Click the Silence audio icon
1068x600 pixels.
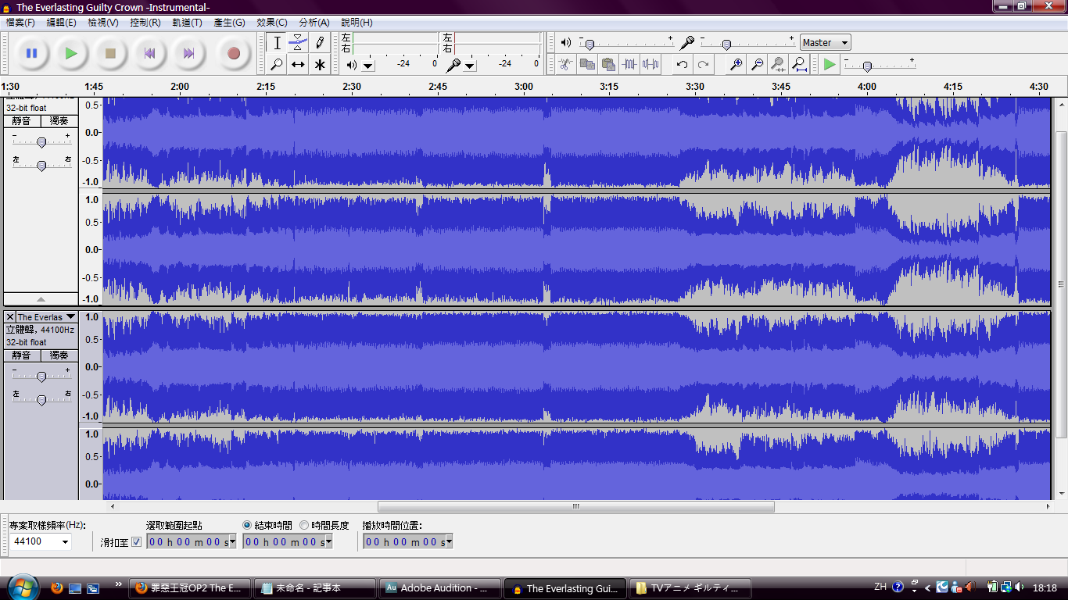650,64
